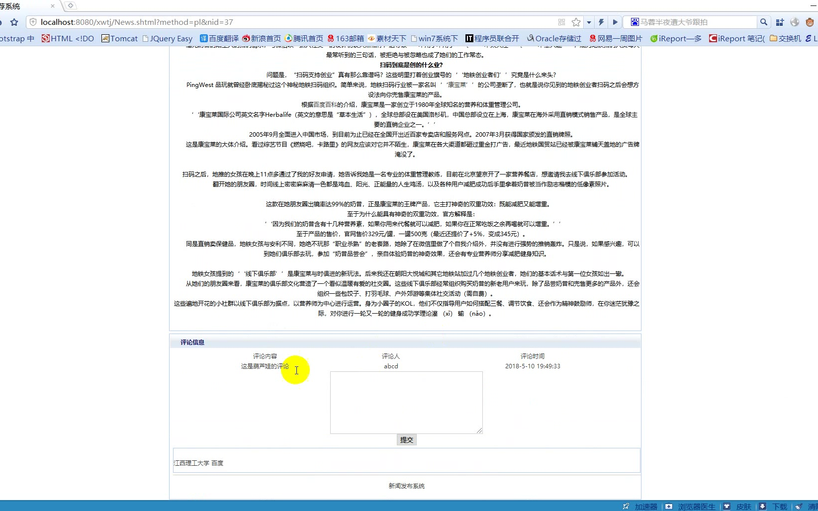Open the 素材天下 bookmark
This screenshot has width=818, height=511.
(x=387, y=38)
